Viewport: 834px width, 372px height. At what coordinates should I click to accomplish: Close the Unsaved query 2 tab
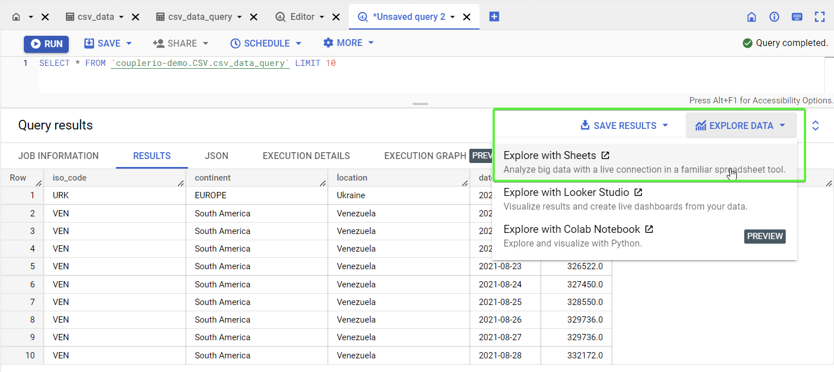click(x=467, y=17)
